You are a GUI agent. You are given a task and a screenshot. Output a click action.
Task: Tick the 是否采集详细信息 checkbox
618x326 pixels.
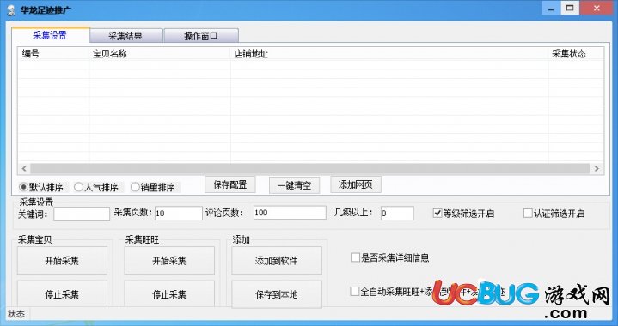pos(355,257)
